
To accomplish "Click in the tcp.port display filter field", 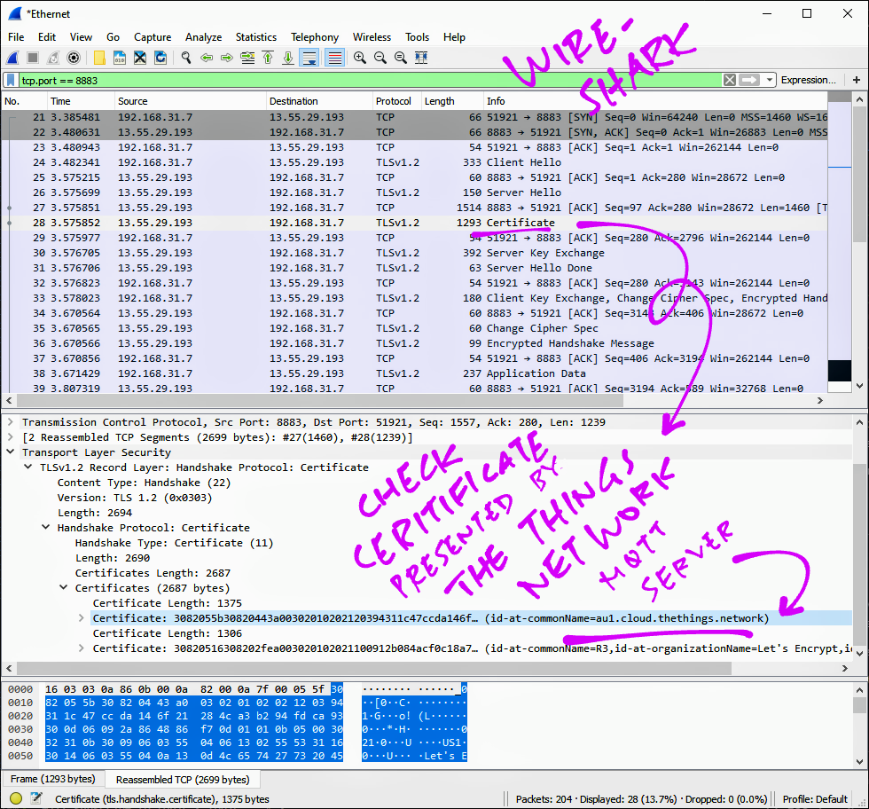I will pyautogui.click(x=355, y=80).
